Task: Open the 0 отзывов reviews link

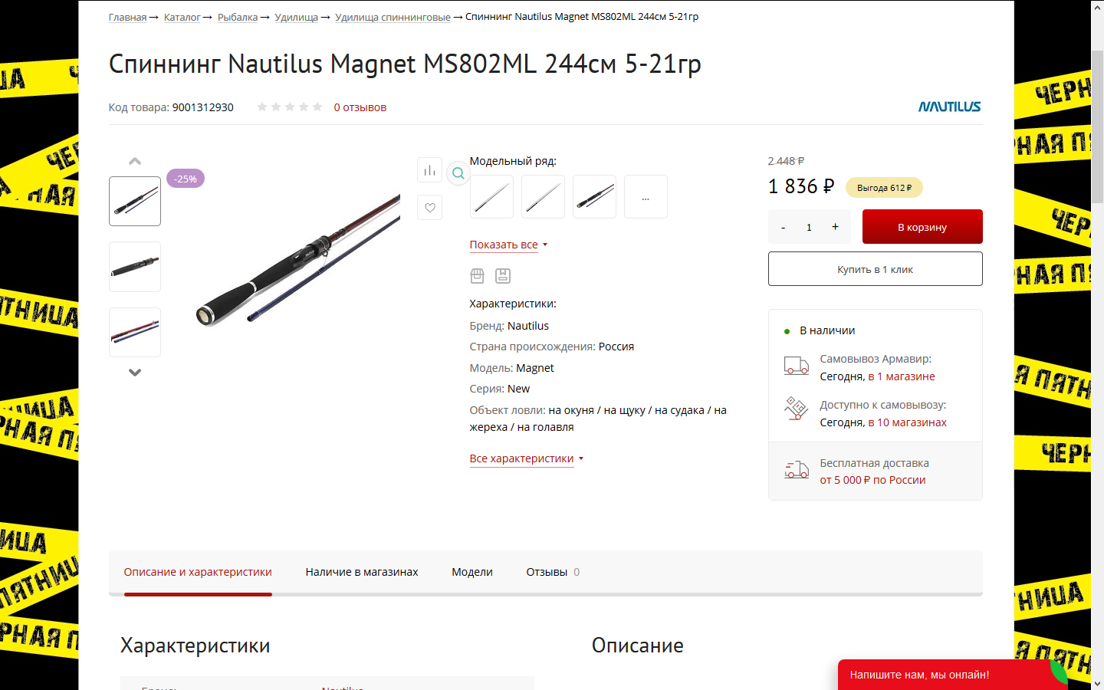Action: coord(360,107)
